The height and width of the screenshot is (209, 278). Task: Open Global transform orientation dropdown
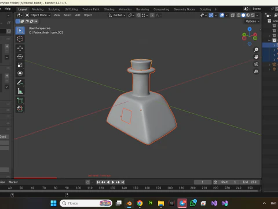(x=116, y=15)
